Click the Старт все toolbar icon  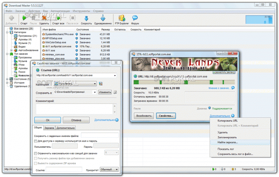[58, 18]
